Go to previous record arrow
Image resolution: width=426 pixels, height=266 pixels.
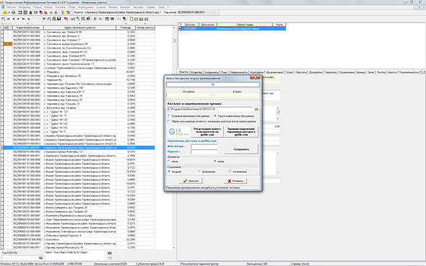click(13, 19)
